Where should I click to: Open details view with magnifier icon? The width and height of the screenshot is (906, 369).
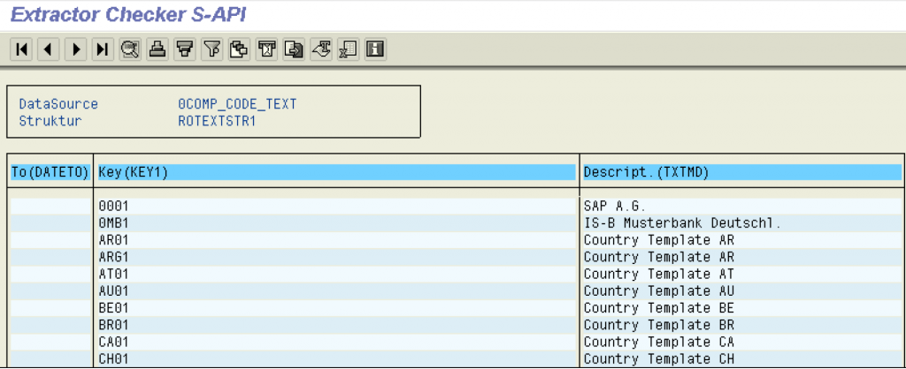click(x=130, y=49)
